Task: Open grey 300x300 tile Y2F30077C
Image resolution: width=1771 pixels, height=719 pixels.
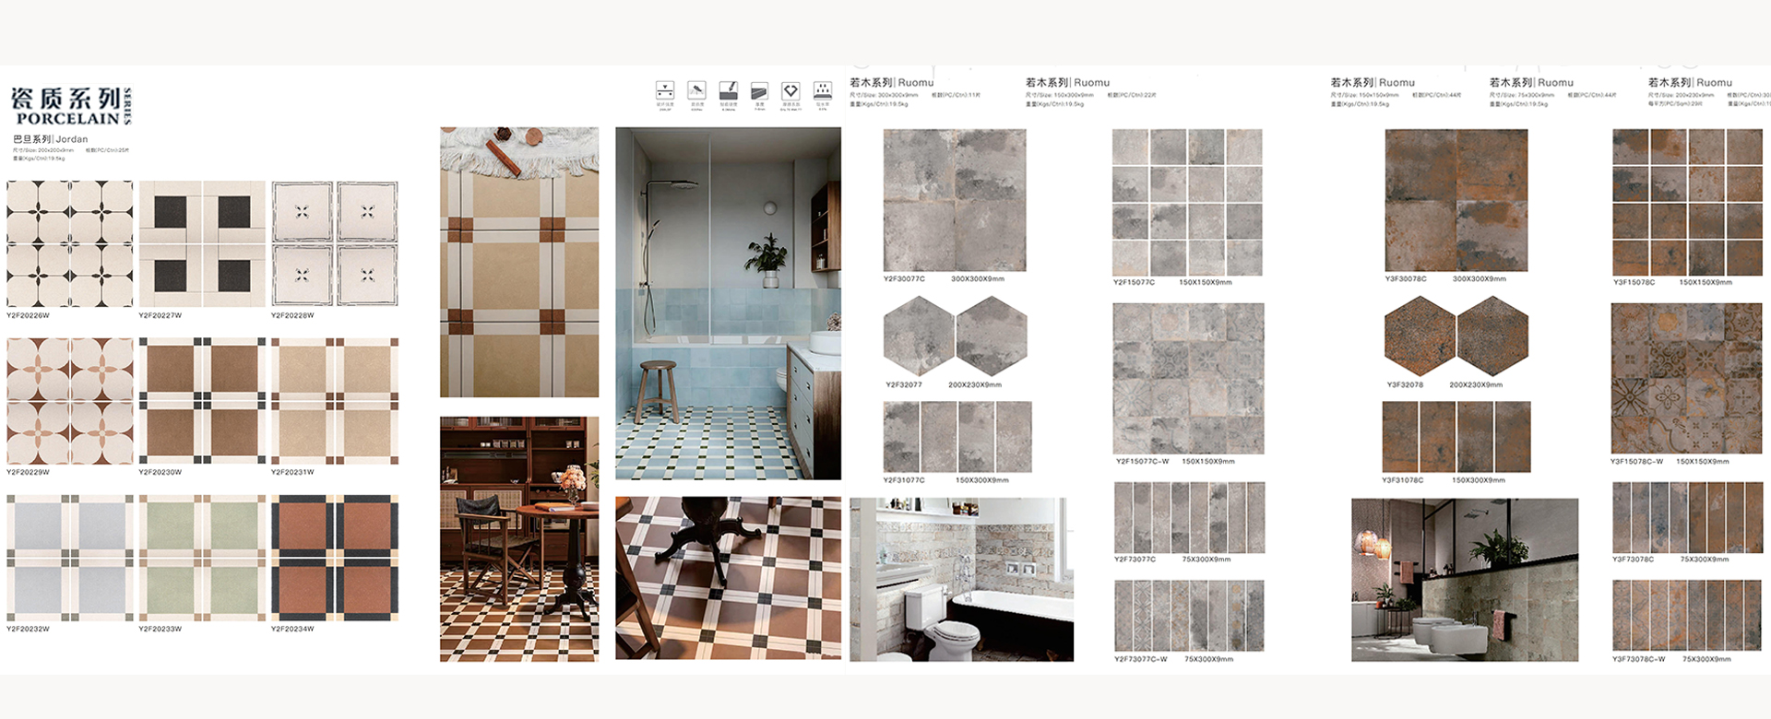Action: point(955,200)
